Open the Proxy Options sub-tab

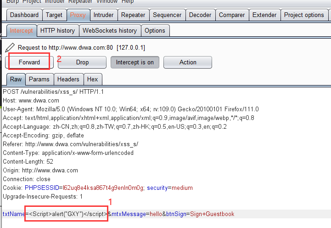(155, 31)
